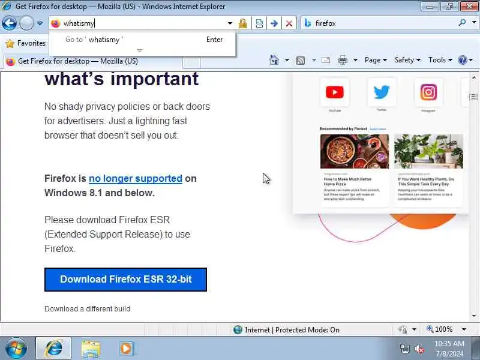Viewport: 480px width, 360px height.
Task: Click the Show Desktop strip
Action: (475, 349)
